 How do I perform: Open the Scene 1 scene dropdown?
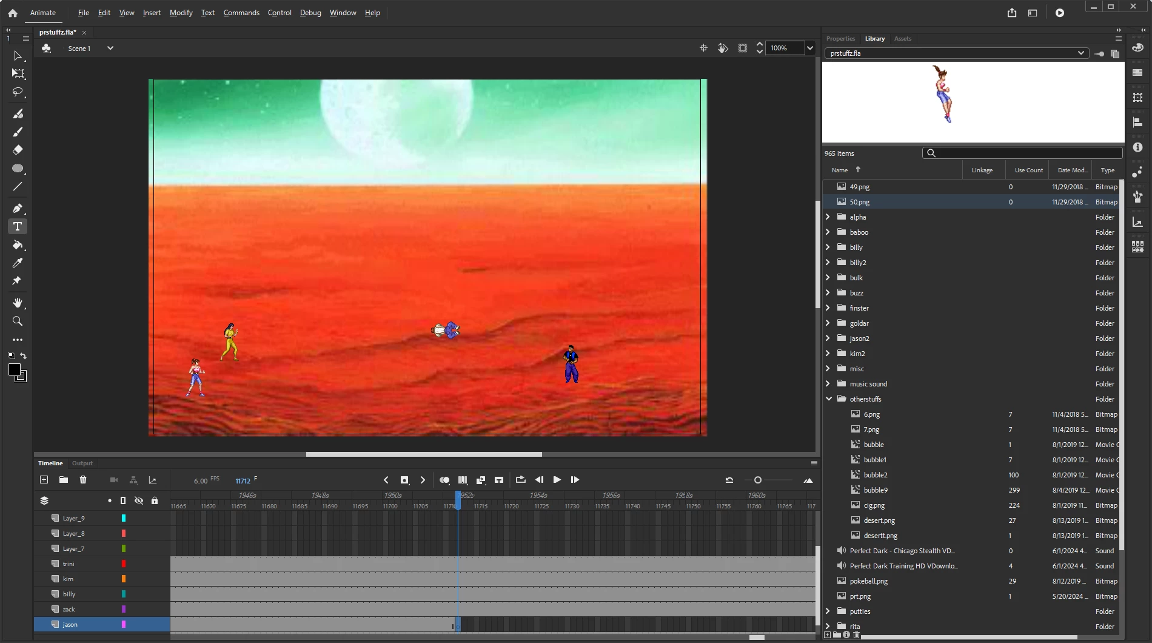click(110, 48)
